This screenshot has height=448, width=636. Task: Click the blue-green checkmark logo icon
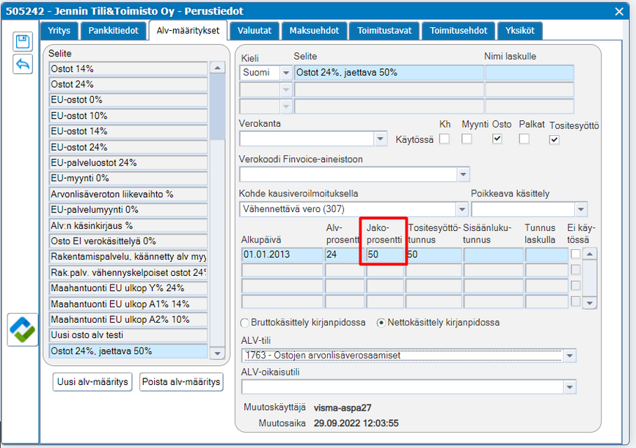23,330
